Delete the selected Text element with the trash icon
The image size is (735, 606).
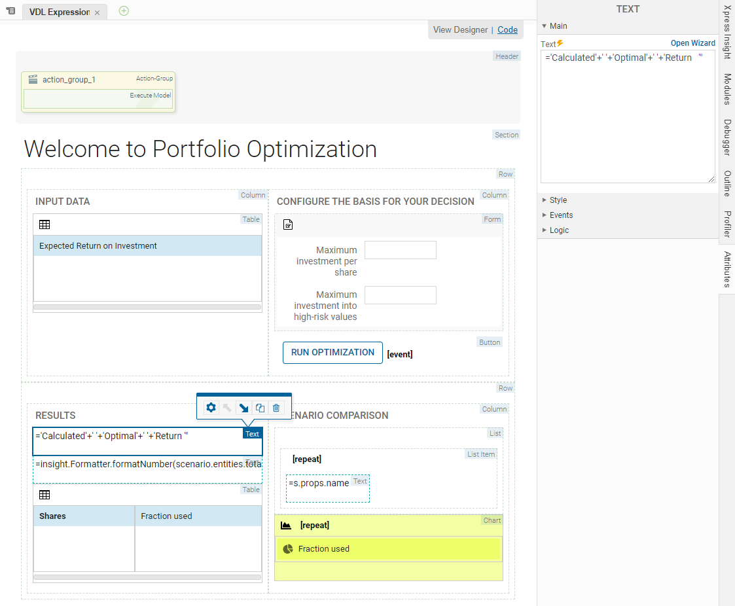[276, 408]
